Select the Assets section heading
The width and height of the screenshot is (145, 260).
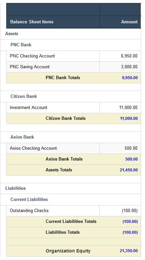12,34
